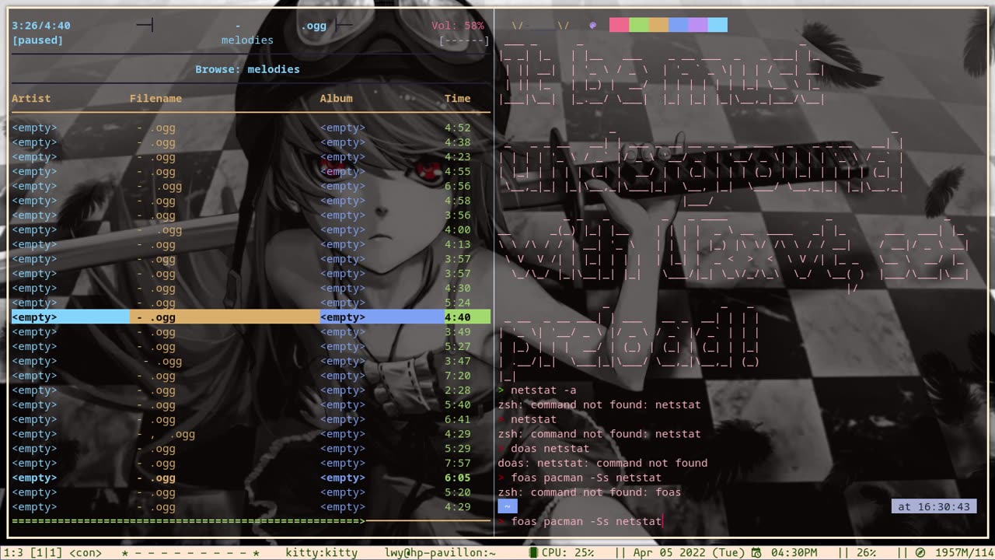Click the green color block in terminal
Viewport: 995px width, 560px height.
pyautogui.click(x=639, y=26)
